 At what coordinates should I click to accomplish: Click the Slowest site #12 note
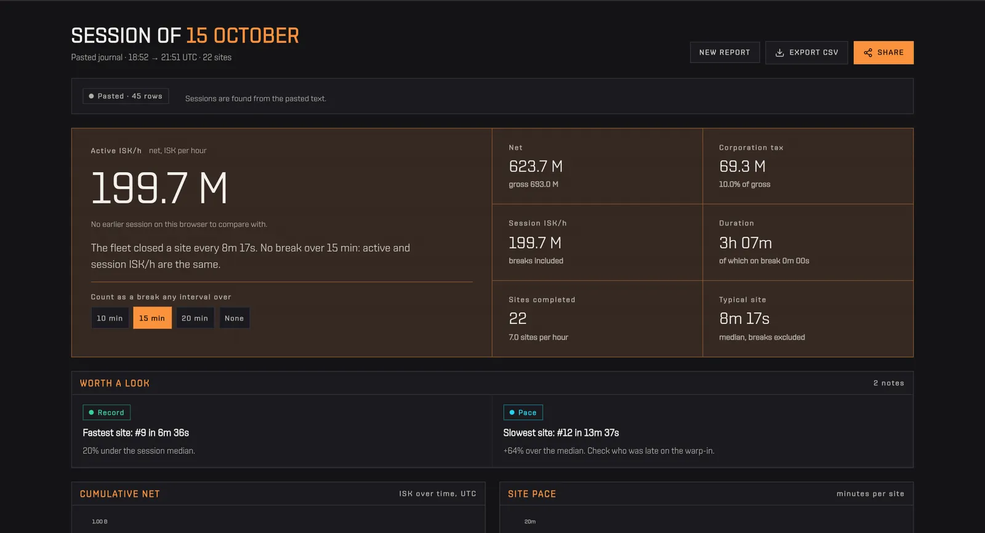click(x=561, y=433)
